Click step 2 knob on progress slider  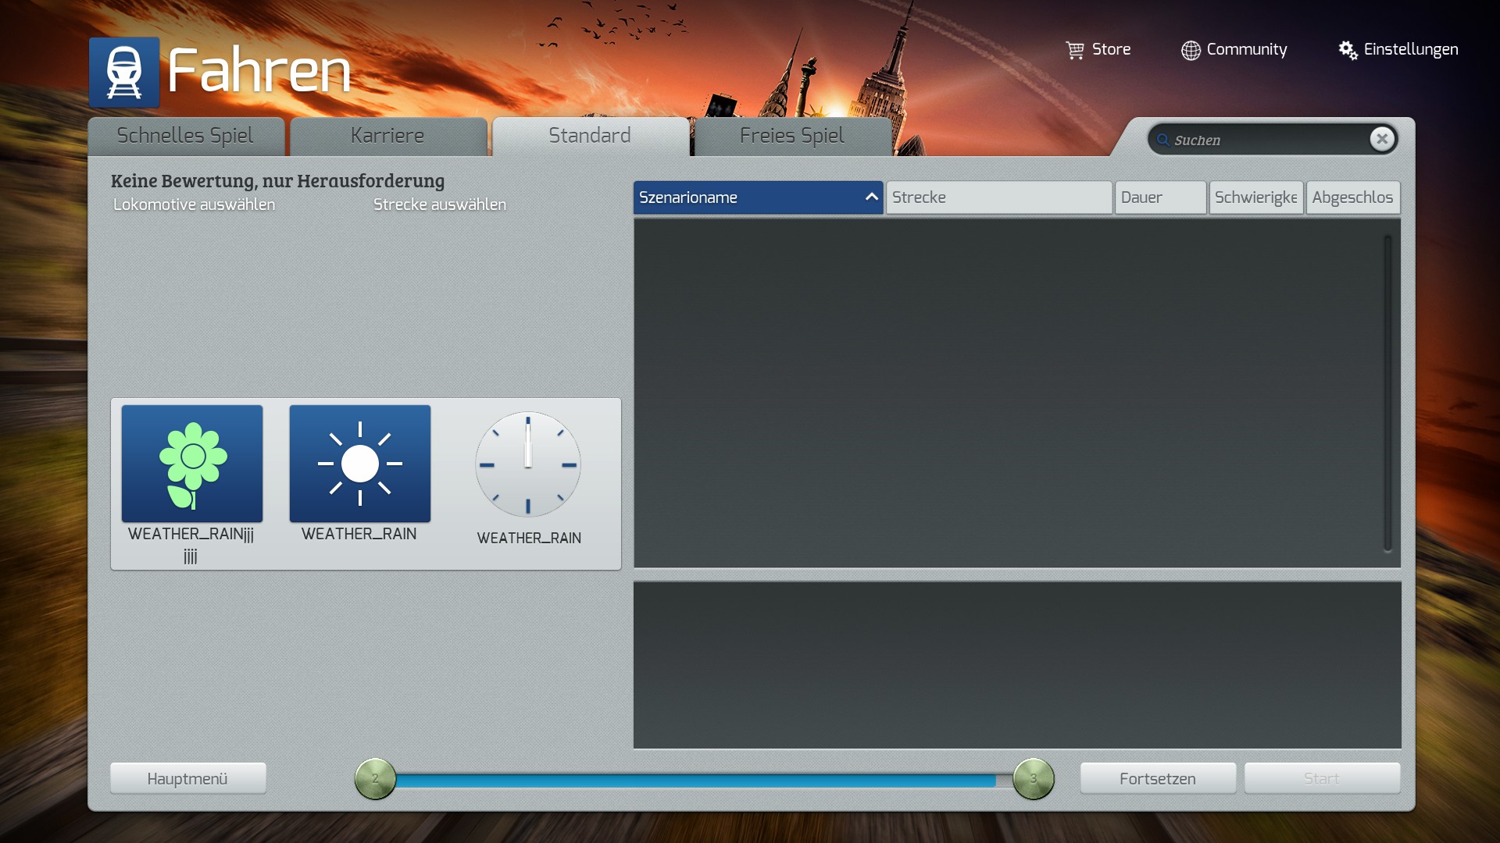[375, 778]
